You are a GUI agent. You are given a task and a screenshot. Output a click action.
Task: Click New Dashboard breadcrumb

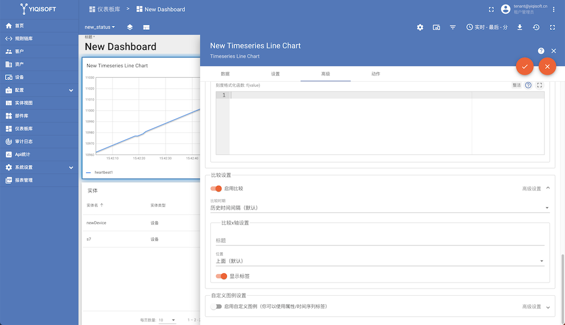point(161,9)
